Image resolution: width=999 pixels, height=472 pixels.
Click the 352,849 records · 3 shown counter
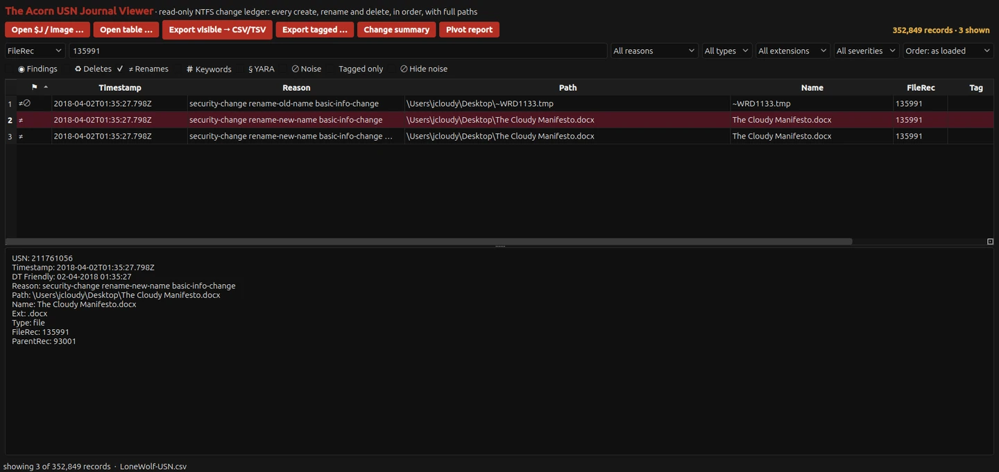pyautogui.click(x=941, y=30)
